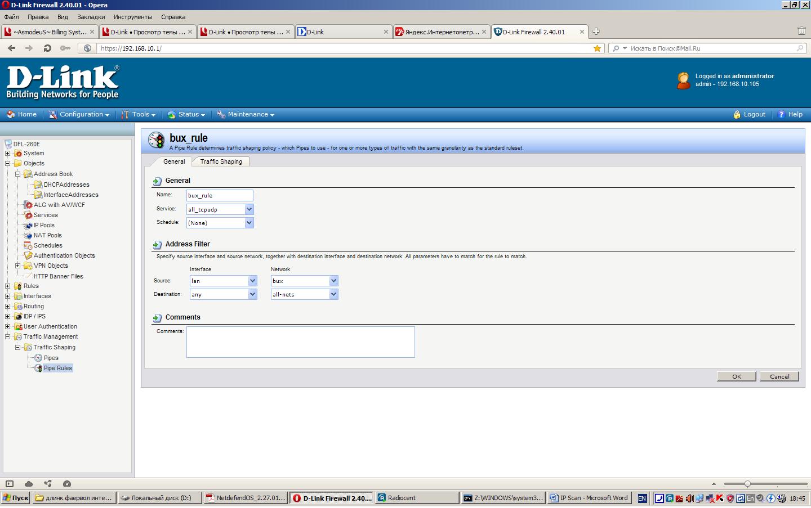This screenshot has height=508, width=811.
Task: Click the Back navigation arrow
Action: coord(12,48)
